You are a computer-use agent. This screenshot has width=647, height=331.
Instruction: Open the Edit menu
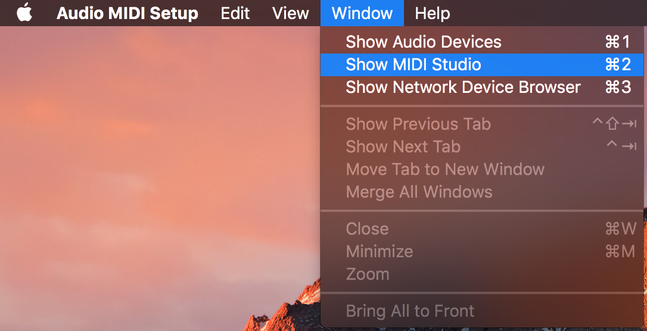(x=235, y=13)
